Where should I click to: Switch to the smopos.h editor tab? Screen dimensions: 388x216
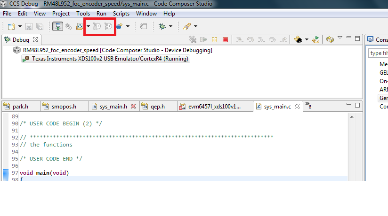tap(64, 107)
